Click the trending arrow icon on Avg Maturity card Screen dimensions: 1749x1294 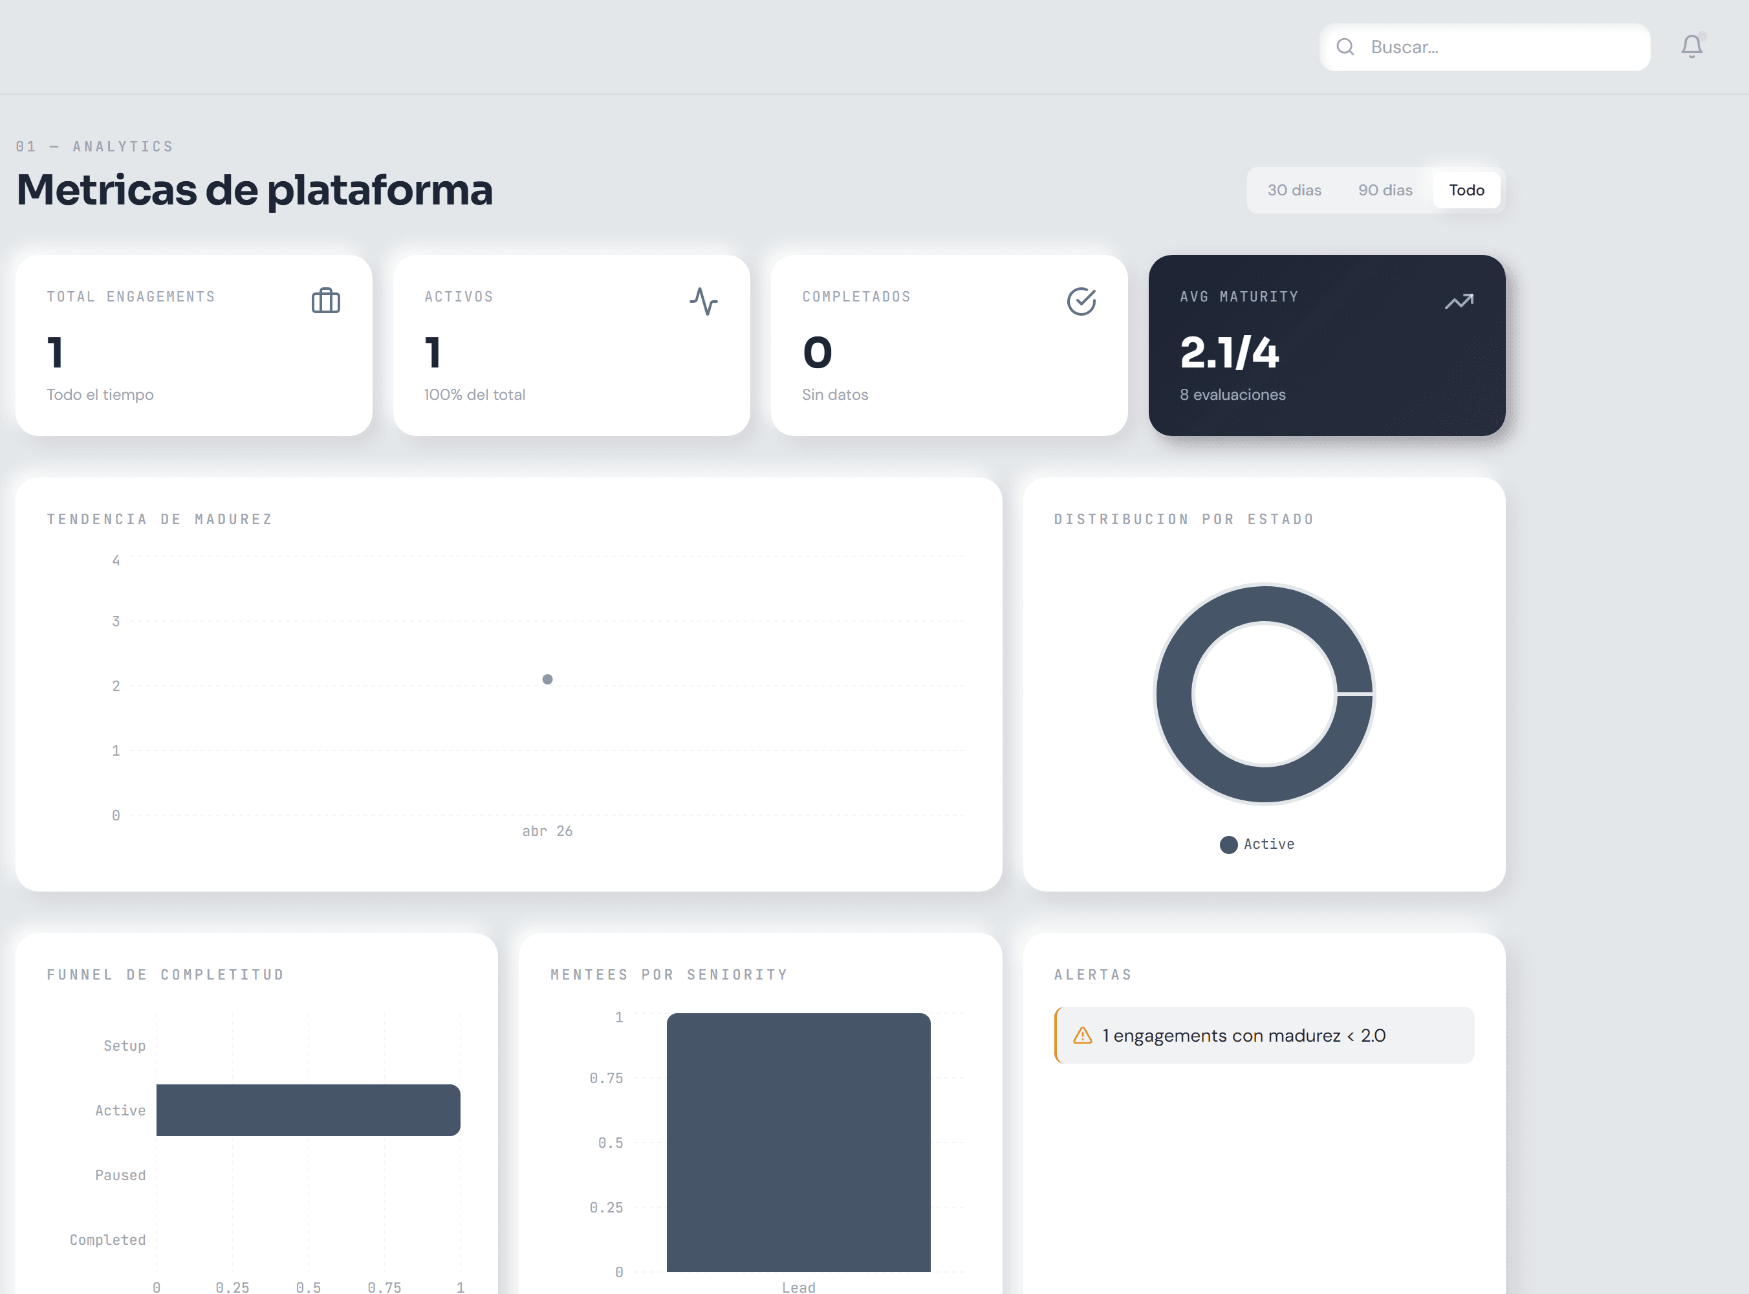pyautogui.click(x=1459, y=301)
